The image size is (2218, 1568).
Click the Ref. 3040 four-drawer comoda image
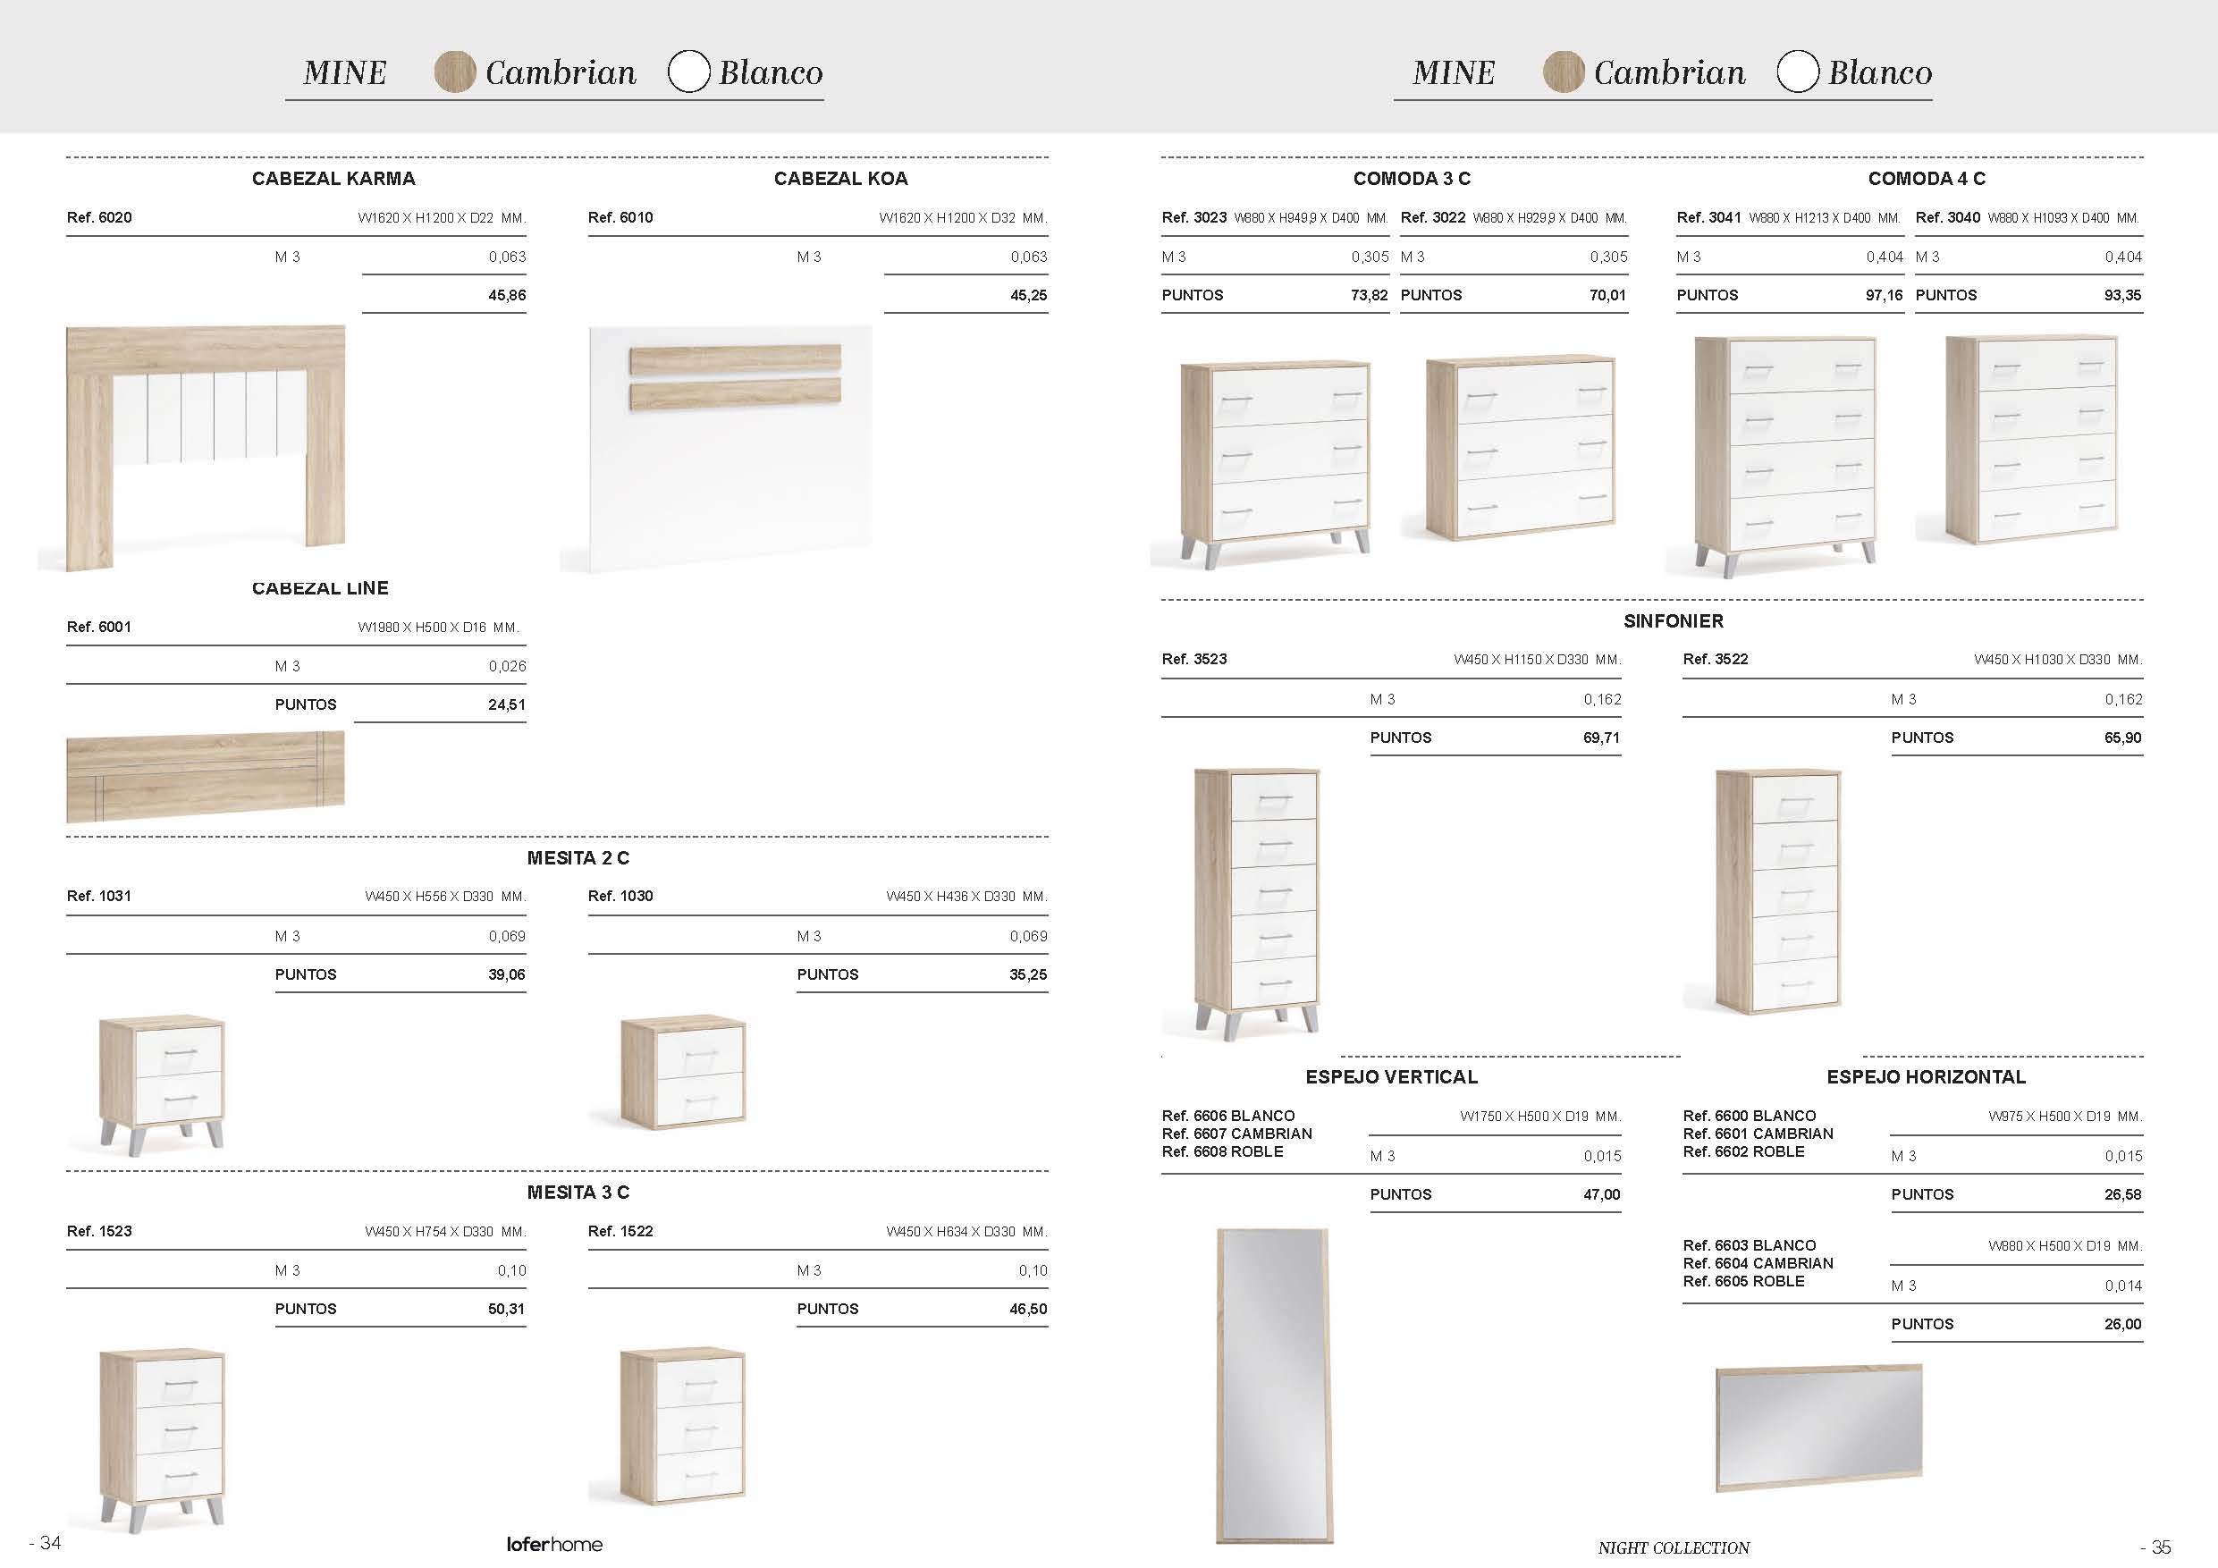(2031, 439)
